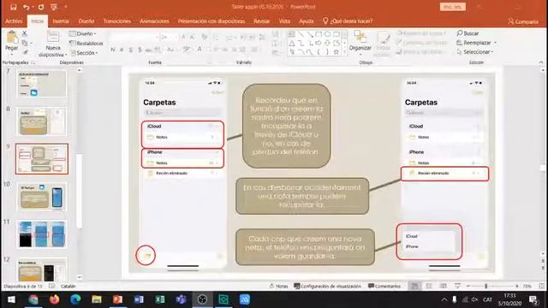This screenshot has width=548, height=308.
Task: Click Buscar to find text
Action: (468, 33)
